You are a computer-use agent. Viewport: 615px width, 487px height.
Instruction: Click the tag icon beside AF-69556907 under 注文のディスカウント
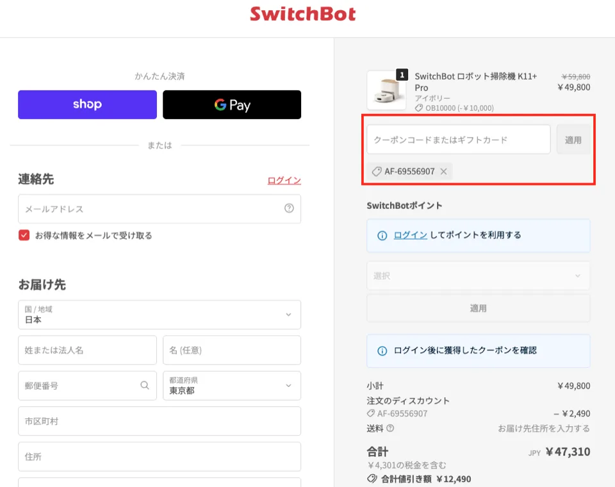[x=371, y=413]
